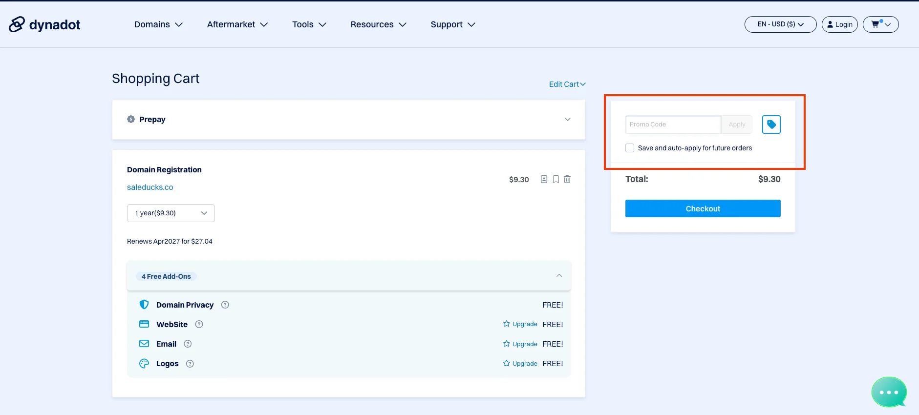
Task: Click the Login button
Action: (x=840, y=24)
